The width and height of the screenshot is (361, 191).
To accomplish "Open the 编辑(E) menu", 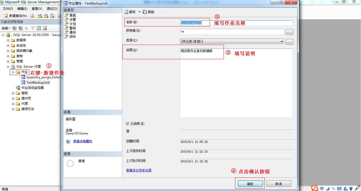I will (22, 9).
